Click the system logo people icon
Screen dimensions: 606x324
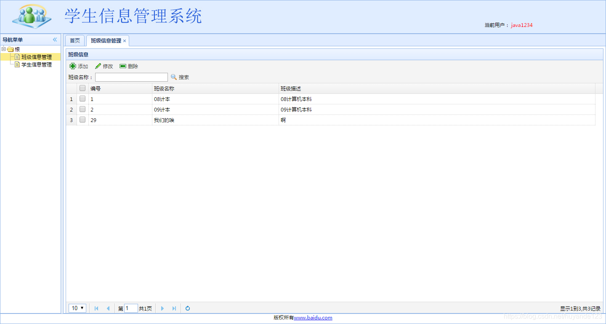click(32, 16)
